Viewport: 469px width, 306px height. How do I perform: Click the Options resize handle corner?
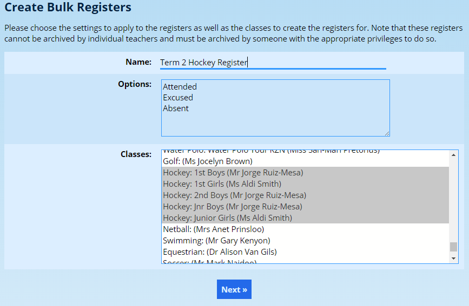387,133
